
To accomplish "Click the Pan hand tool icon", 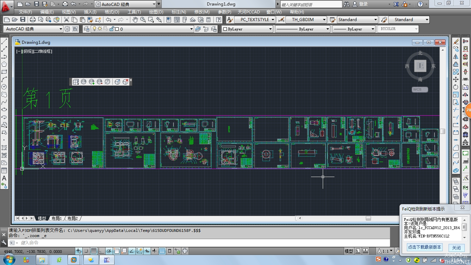I will click(135, 20).
